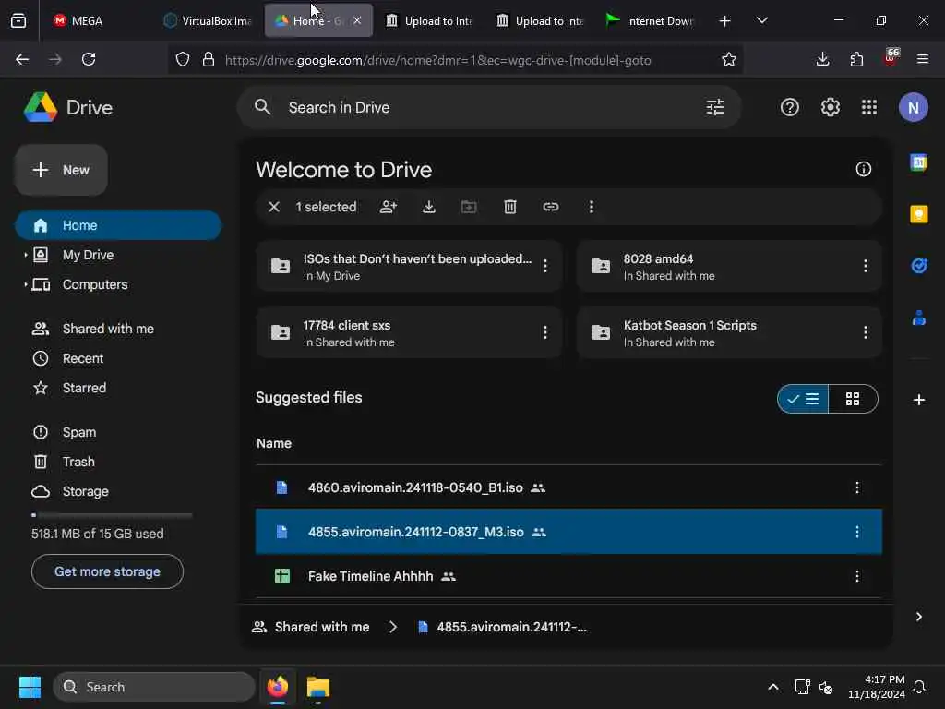Viewport: 945px width, 709px height.
Task: Open more actions for 4860.aviromain iso file
Action: [856, 487]
